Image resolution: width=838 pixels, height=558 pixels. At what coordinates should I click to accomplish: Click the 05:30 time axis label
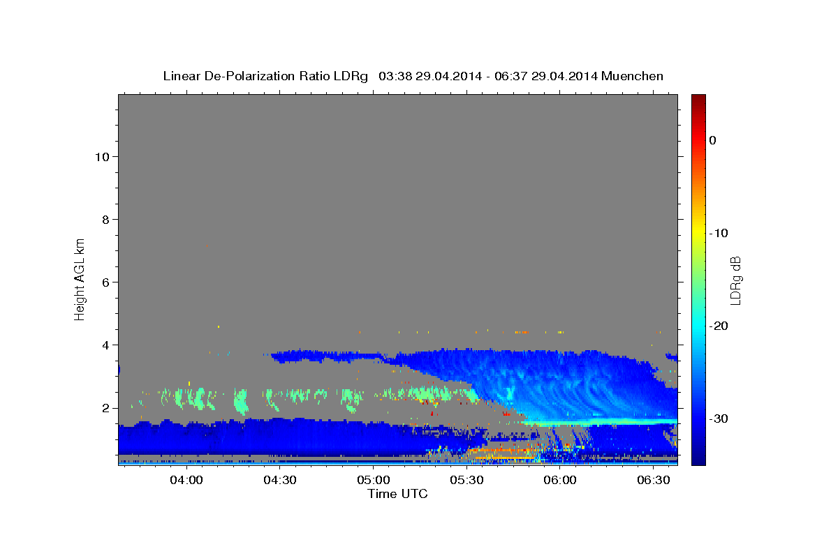pos(467,480)
